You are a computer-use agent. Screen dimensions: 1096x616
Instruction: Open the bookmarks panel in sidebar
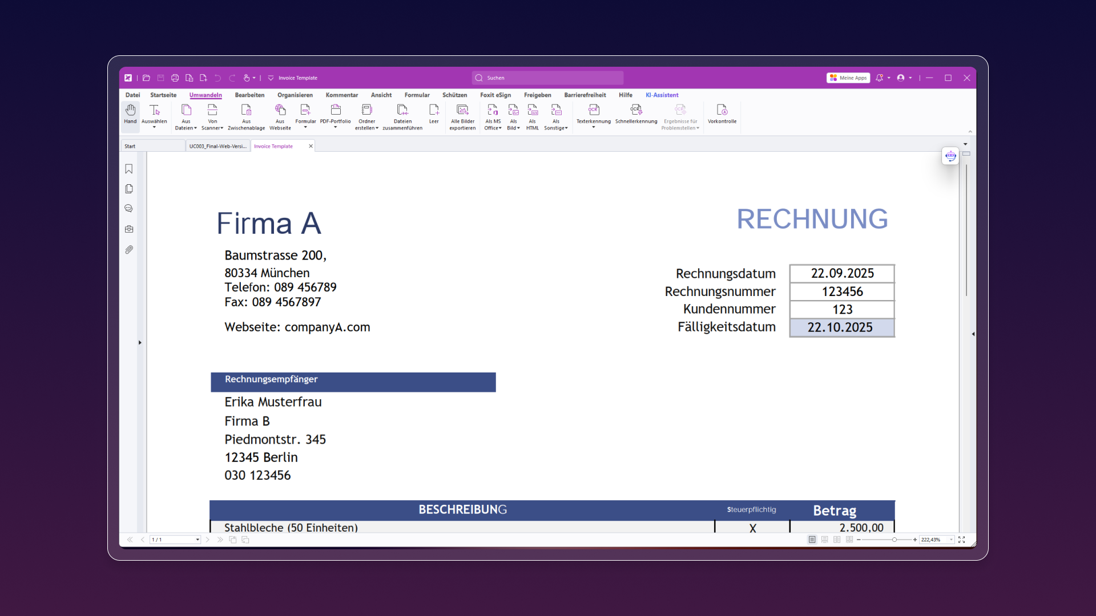click(x=129, y=169)
